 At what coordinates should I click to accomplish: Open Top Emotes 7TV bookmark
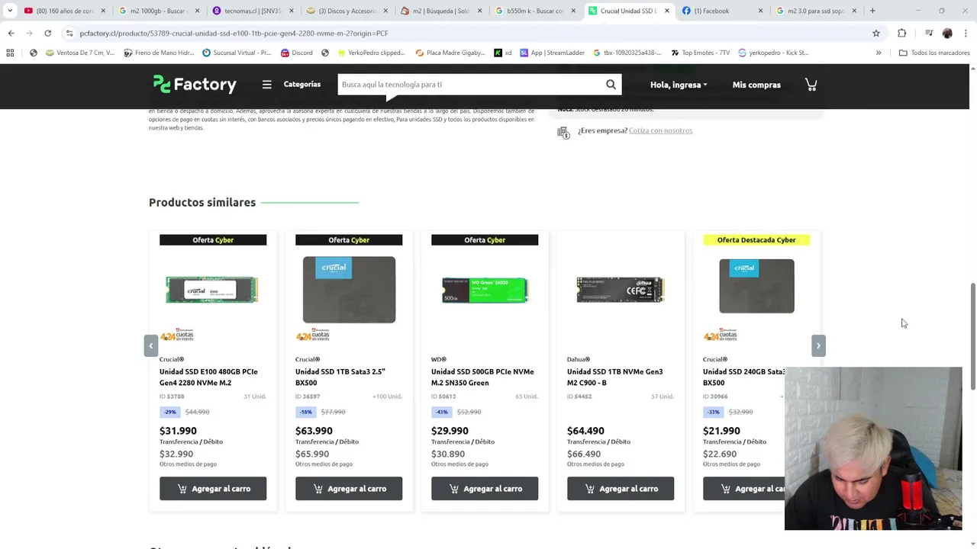[x=700, y=53]
